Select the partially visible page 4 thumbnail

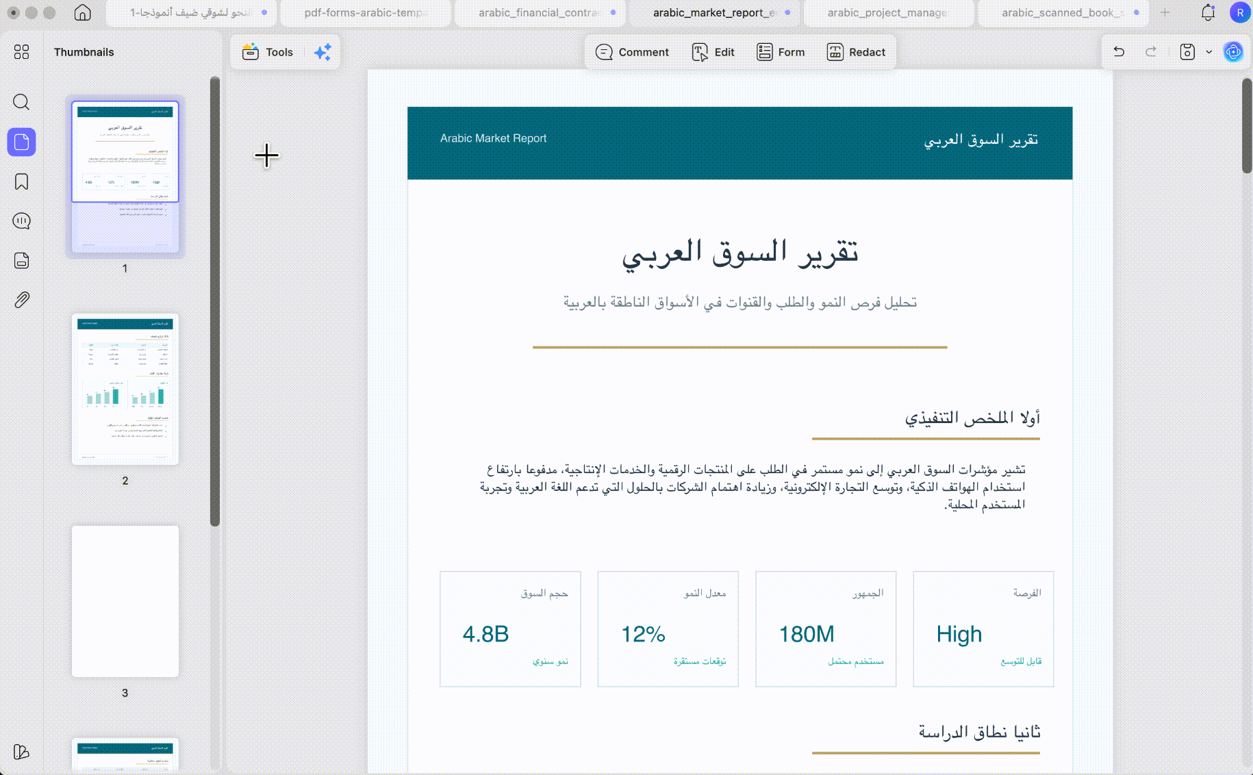pos(125,755)
